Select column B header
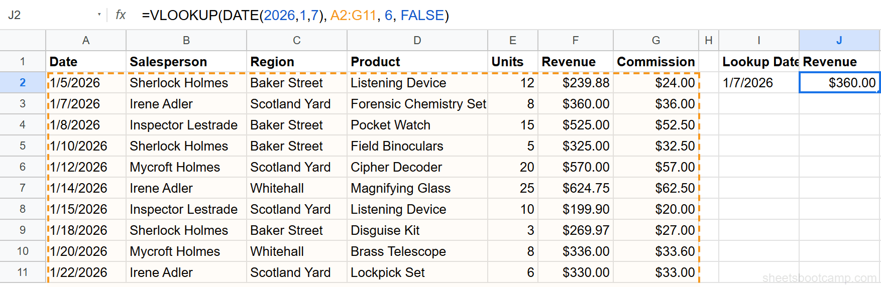The image size is (881, 287). (186, 40)
